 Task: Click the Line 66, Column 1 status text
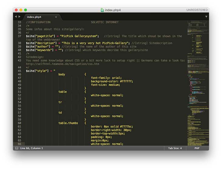(x=32, y=148)
